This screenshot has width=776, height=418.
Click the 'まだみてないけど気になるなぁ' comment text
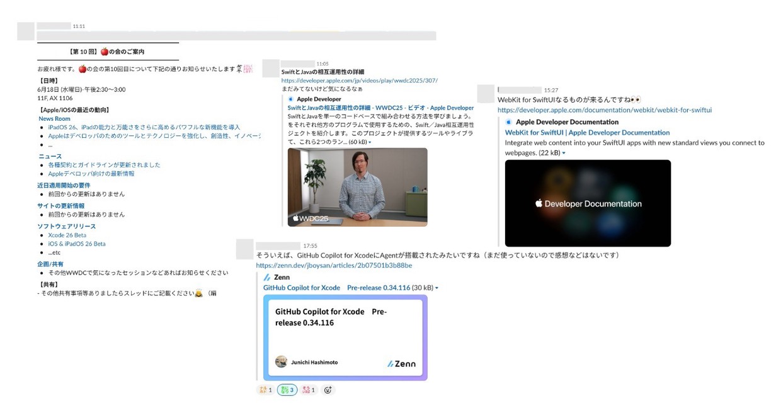pyautogui.click(x=322, y=89)
